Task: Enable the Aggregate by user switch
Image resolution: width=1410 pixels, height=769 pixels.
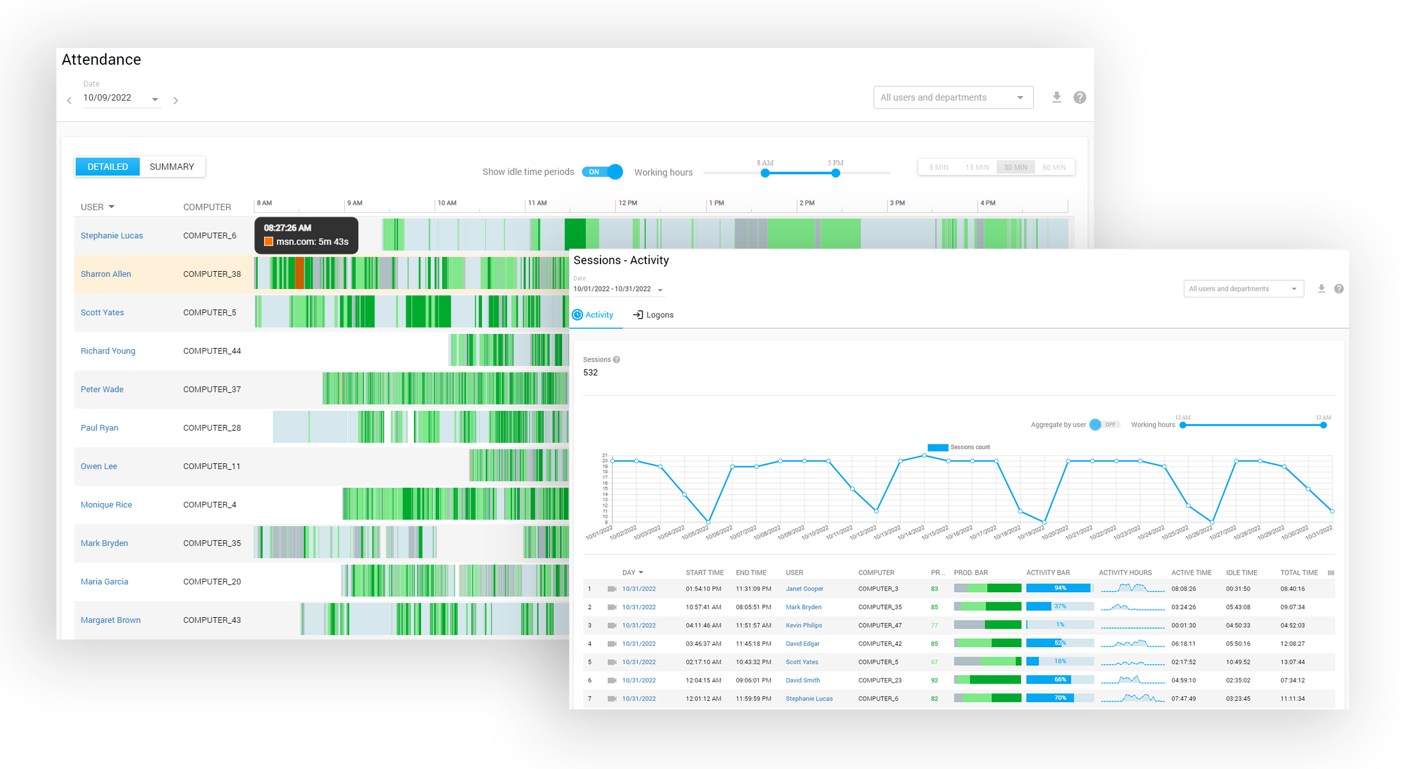Action: point(1104,425)
